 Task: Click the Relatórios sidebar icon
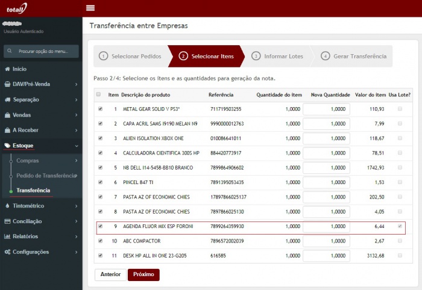click(7, 236)
